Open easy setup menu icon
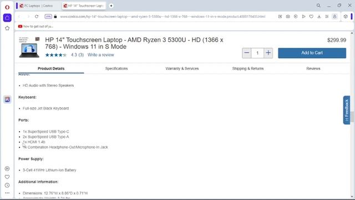Viewport: 355px width, 200px height. point(327,17)
